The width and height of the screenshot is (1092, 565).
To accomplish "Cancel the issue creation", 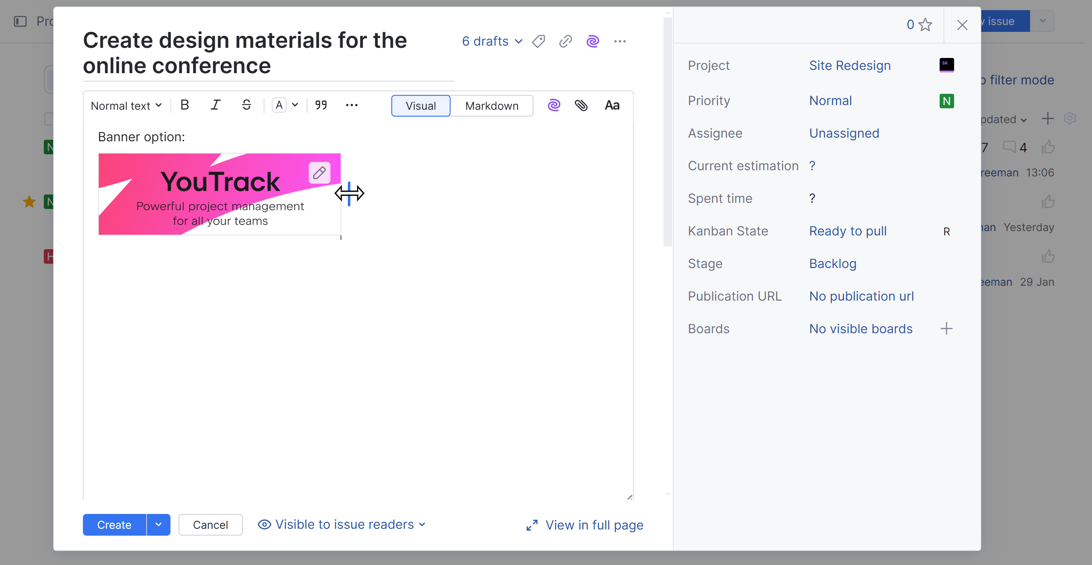I will [x=210, y=525].
